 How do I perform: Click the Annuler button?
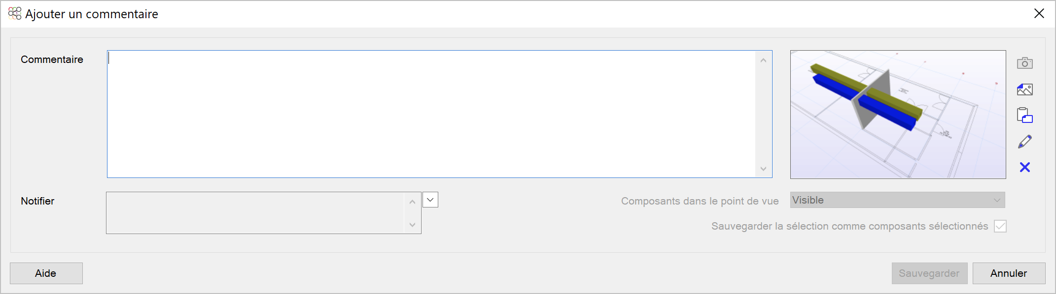pyautogui.click(x=1009, y=273)
